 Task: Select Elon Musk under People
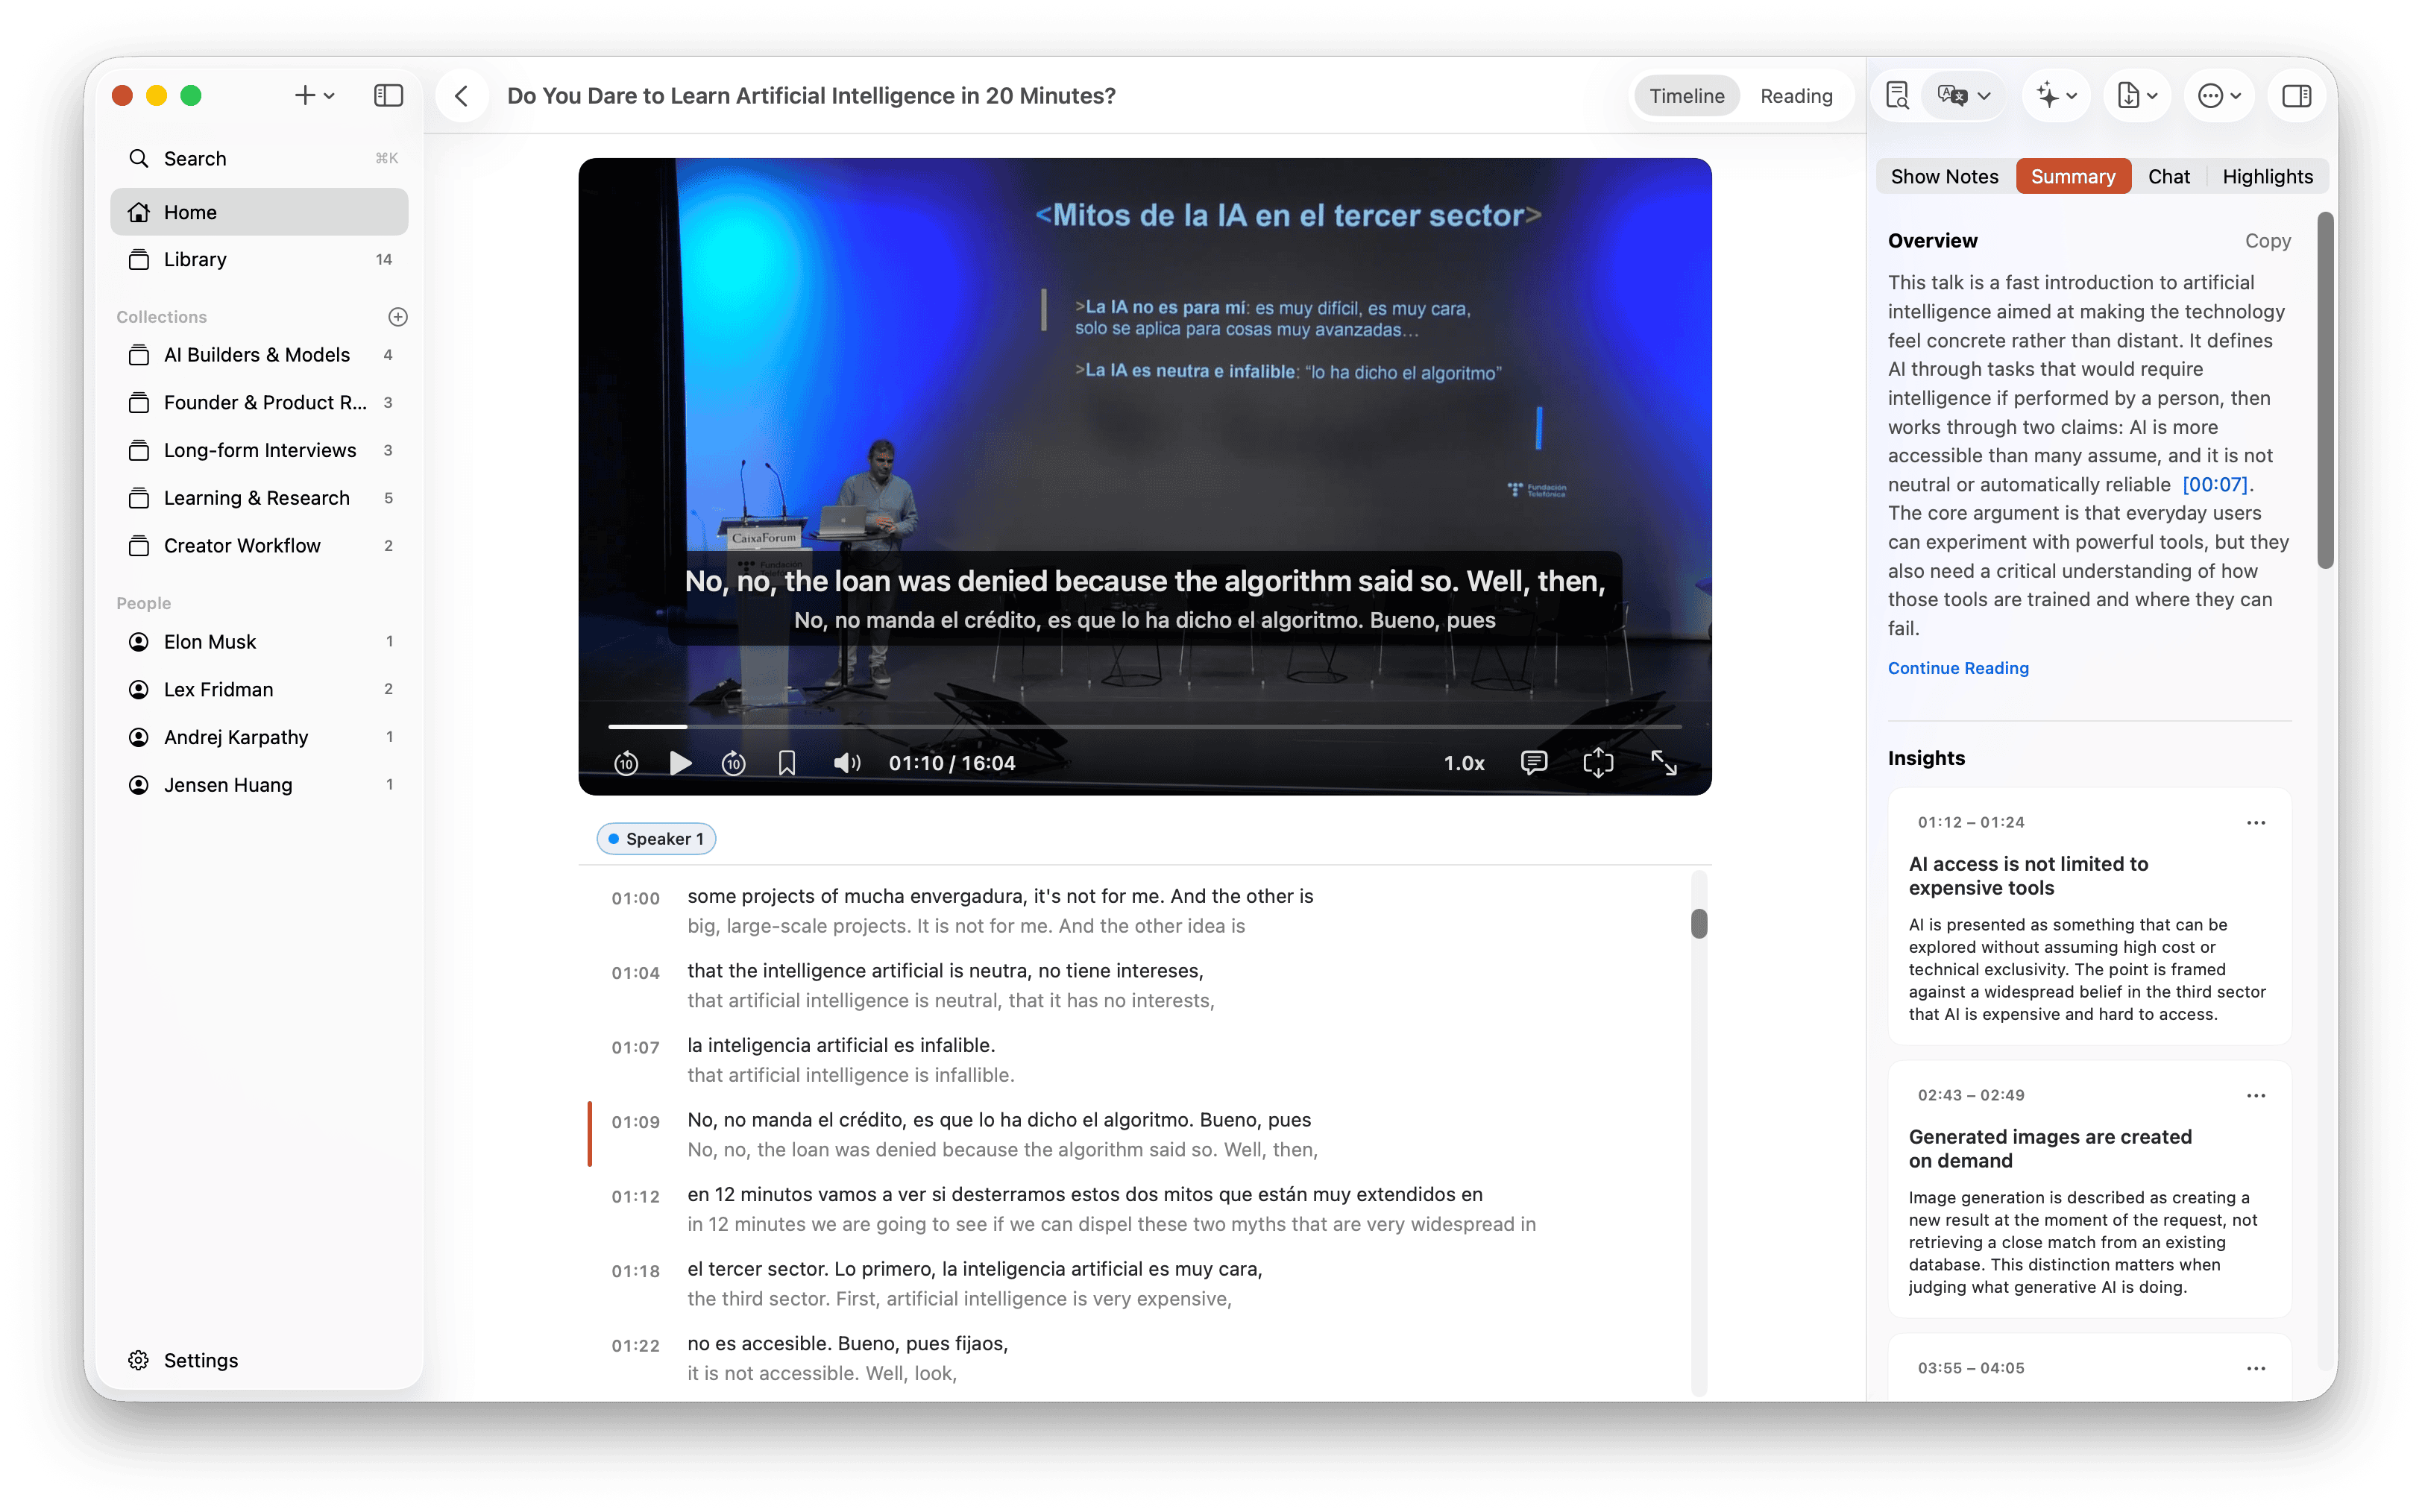259,642
